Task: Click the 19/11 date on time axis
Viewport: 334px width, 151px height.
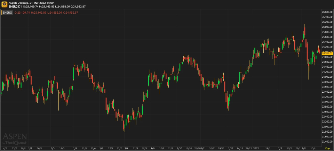Action: point(221,148)
